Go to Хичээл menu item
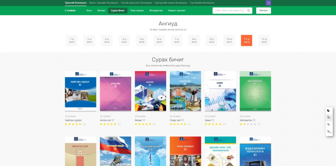Screen dimensions: 336x166 [101, 11]
